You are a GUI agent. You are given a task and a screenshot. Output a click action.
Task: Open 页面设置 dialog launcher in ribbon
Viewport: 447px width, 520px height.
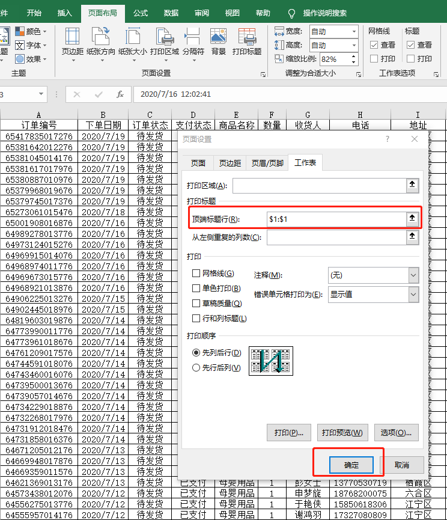263,75
